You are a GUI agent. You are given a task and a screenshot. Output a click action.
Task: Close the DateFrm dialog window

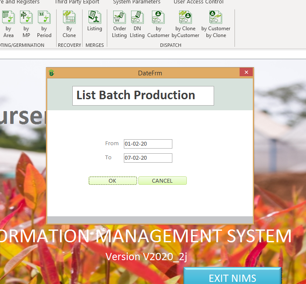click(246, 73)
